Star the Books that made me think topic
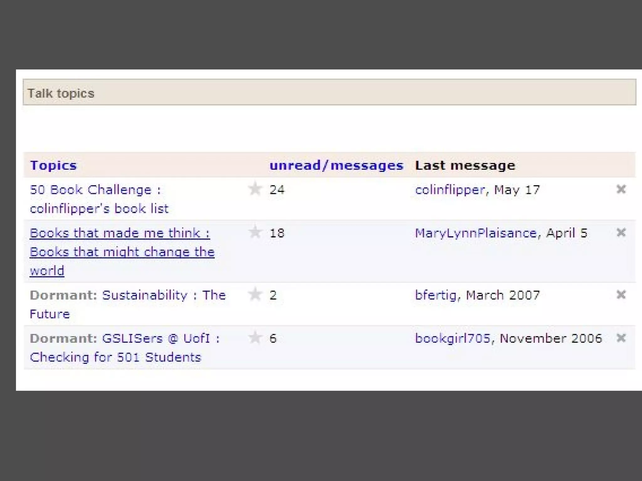This screenshot has height=481, width=642. point(255,232)
